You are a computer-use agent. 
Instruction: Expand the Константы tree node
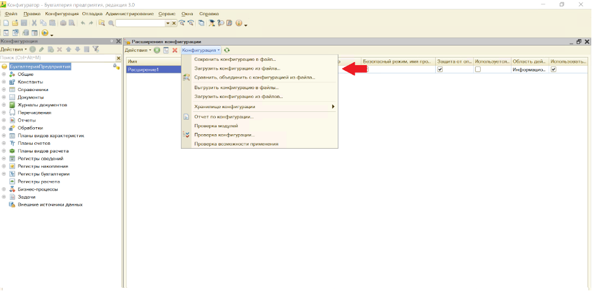pos(4,82)
